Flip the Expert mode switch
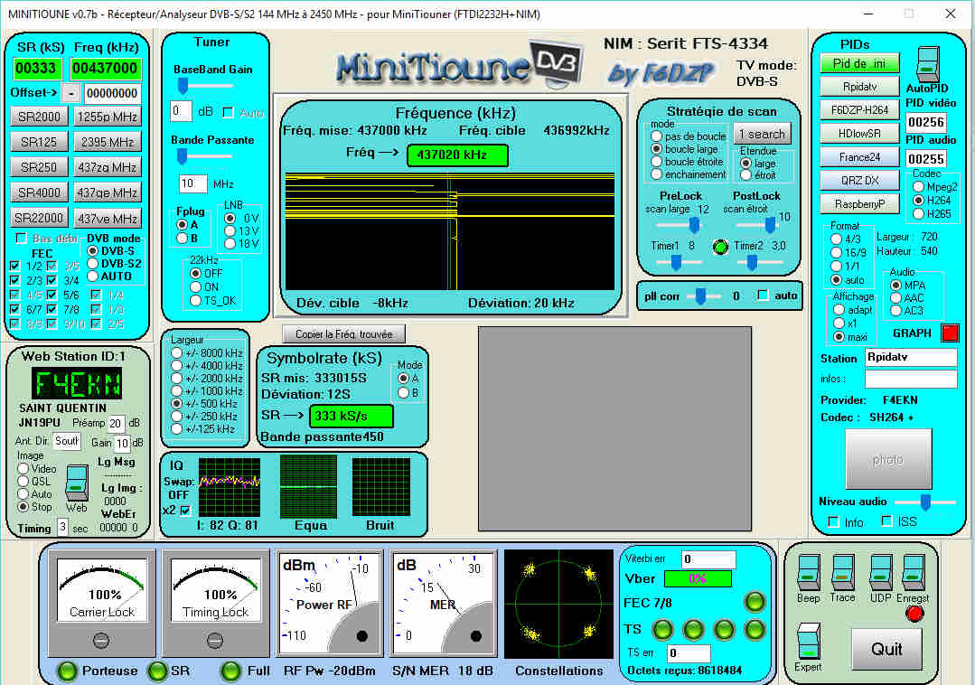The image size is (975, 685). 809,643
